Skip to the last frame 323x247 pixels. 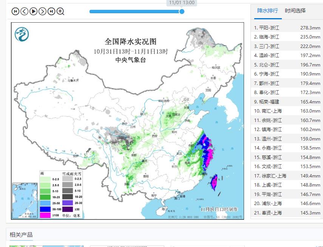51,11
